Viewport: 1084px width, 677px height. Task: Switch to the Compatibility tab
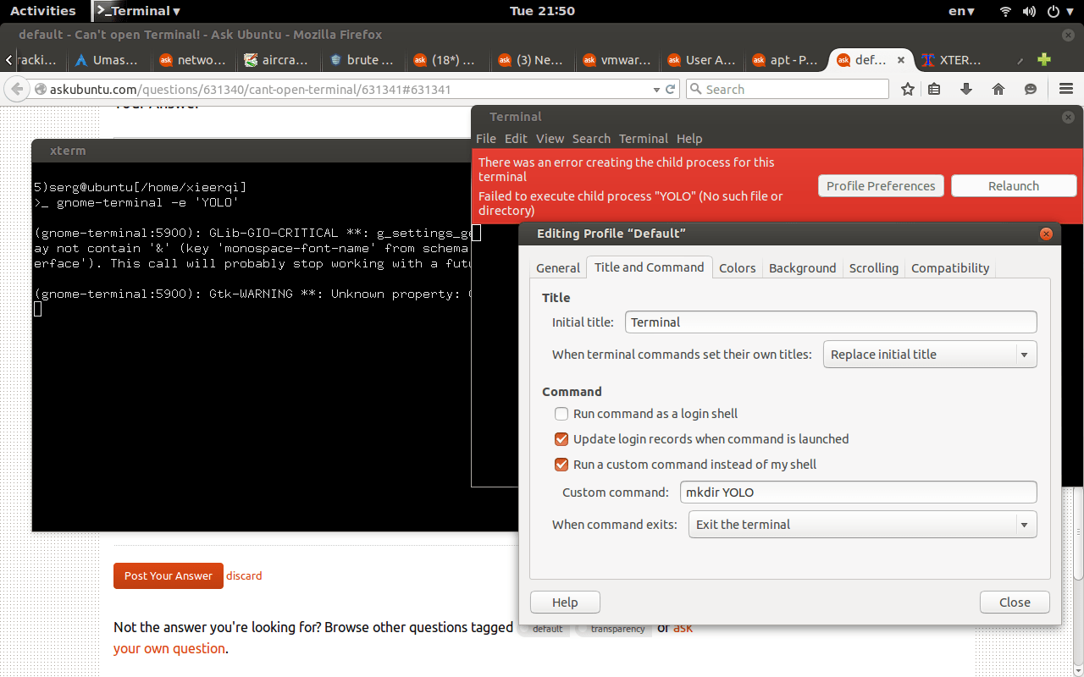(950, 267)
